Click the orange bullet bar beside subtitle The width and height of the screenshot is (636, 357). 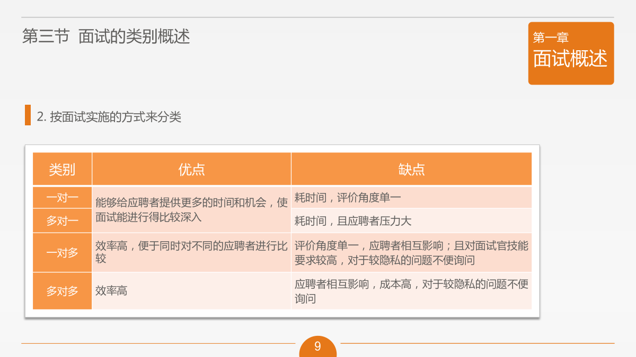[x=28, y=115]
